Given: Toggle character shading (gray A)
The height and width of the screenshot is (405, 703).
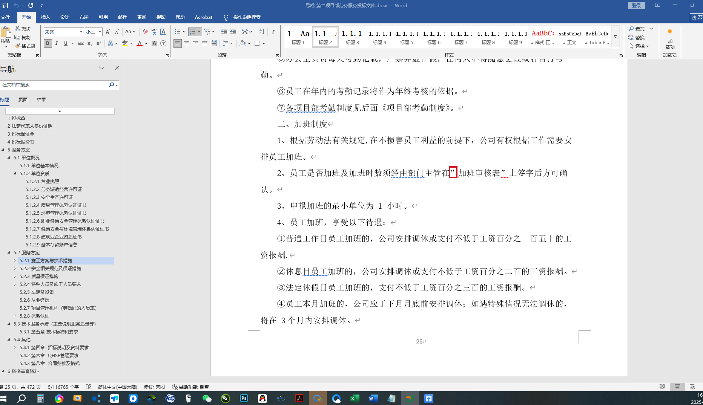Looking at the screenshot, I should click(x=154, y=44).
